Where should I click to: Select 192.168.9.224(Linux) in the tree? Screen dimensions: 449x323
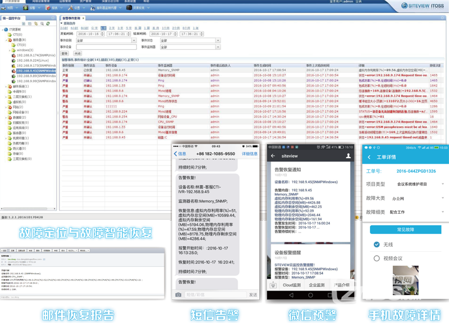33,61
